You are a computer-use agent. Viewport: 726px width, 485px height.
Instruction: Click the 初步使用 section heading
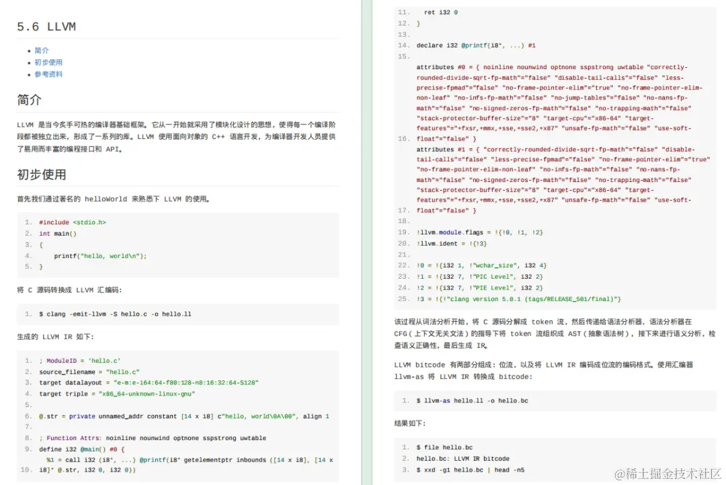pos(42,175)
